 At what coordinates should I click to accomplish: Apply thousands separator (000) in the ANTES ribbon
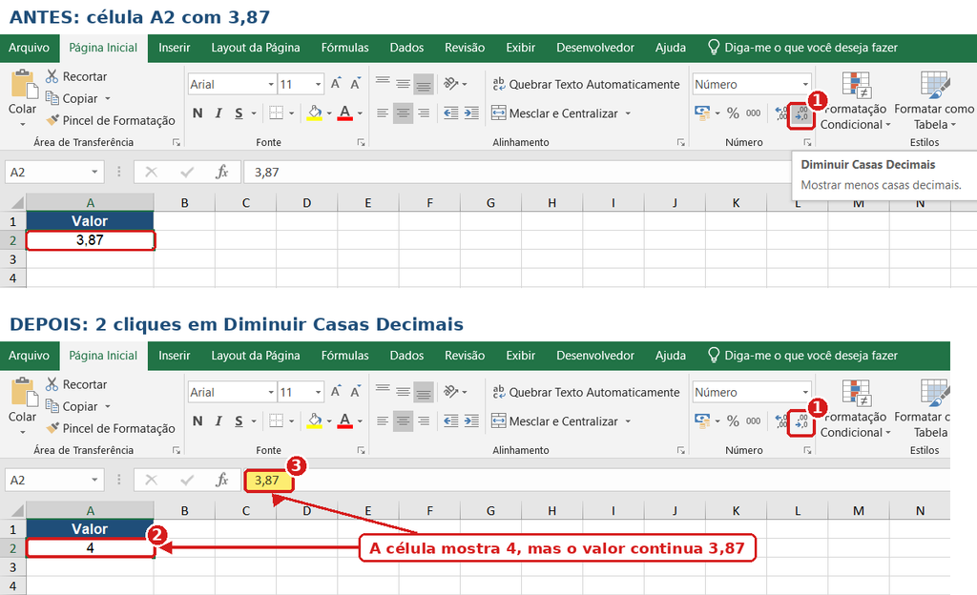click(x=754, y=113)
